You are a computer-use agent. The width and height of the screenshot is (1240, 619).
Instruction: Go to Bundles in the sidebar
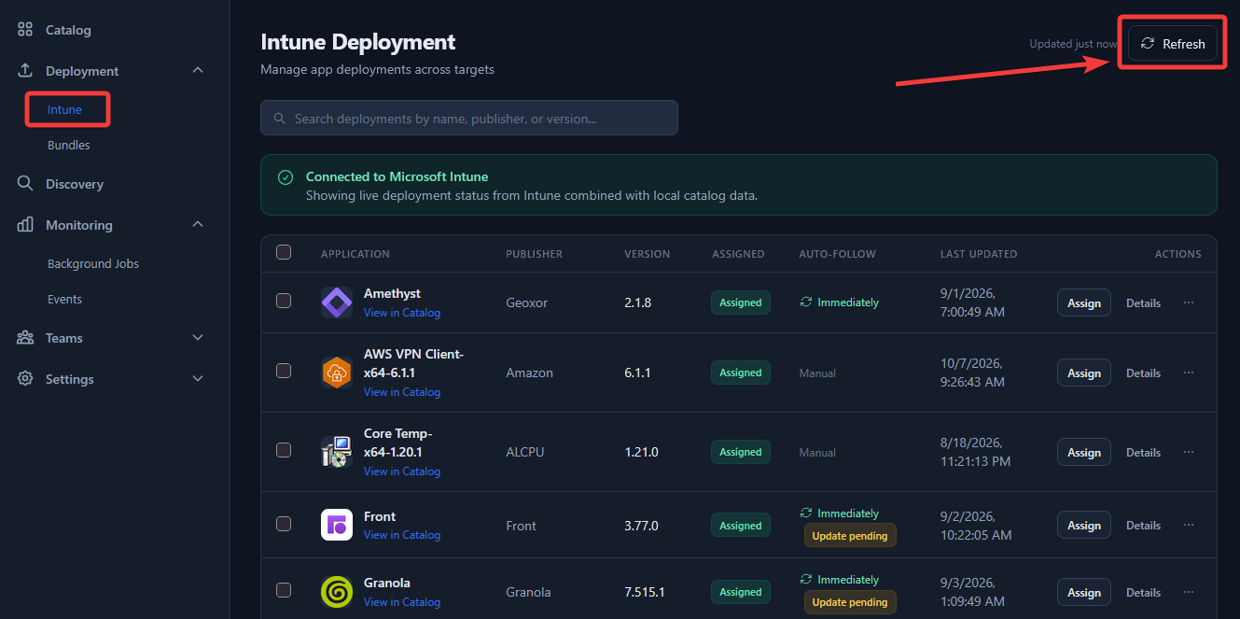click(69, 146)
